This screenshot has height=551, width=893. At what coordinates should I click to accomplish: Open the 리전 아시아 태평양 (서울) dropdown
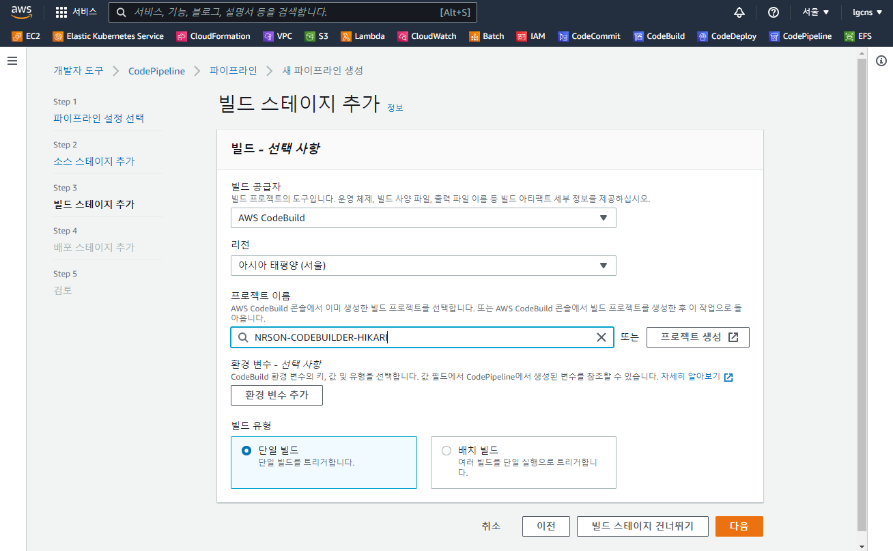point(423,266)
